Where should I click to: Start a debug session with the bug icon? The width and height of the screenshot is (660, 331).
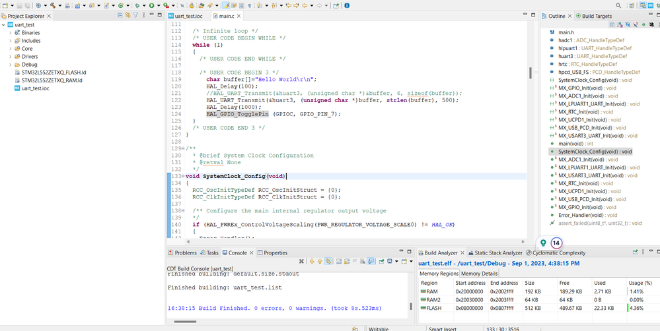tap(136, 5)
